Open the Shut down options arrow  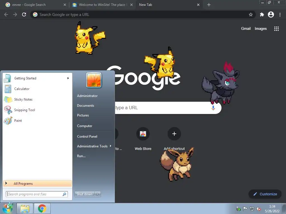97,194
